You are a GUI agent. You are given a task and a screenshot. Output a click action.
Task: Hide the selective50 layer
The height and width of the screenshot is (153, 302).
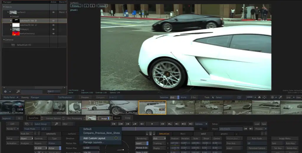(53, 25)
